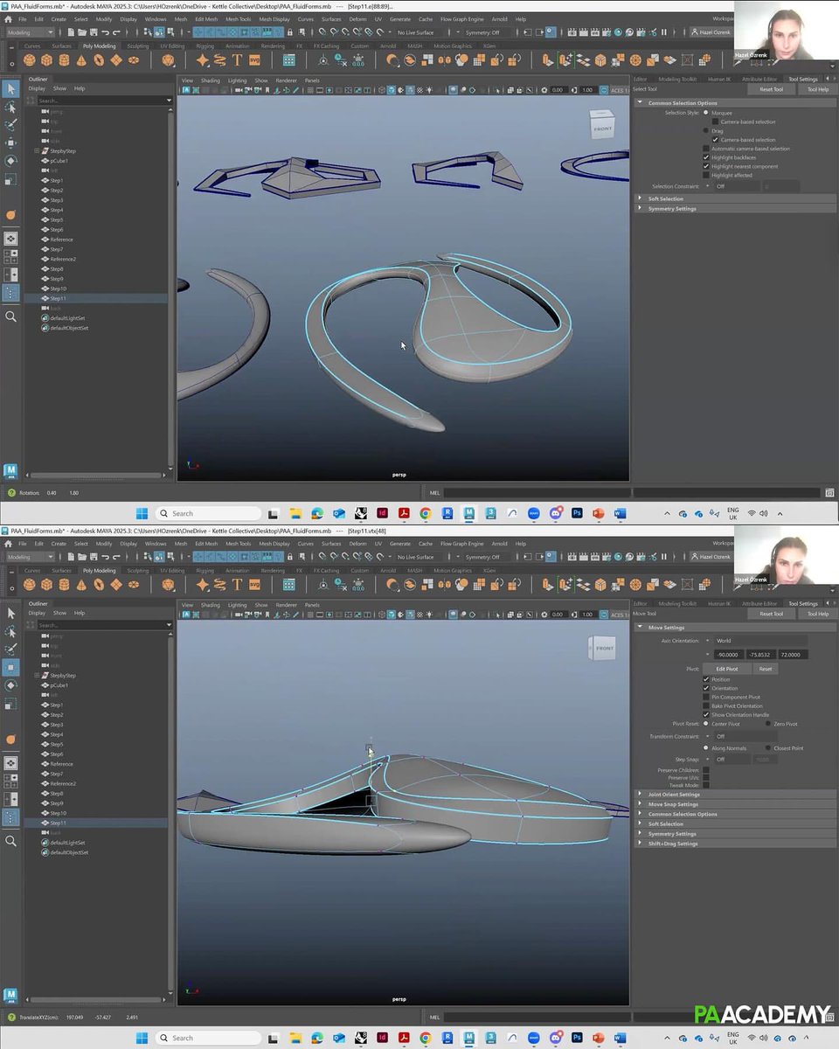Uncheck Highlight backfaces checkbox
Viewport: 839px width, 1049px height.
tap(706, 157)
